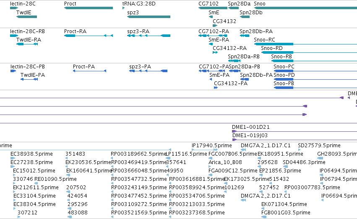Click the IP17940.5prime EST label
Screen dimensions: 357x219
(x=212, y=145)
